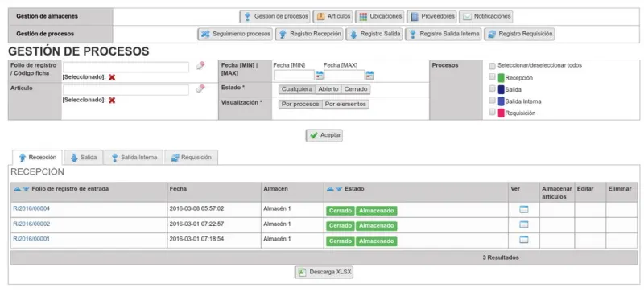Switch to the Requisición tab

[192, 158]
